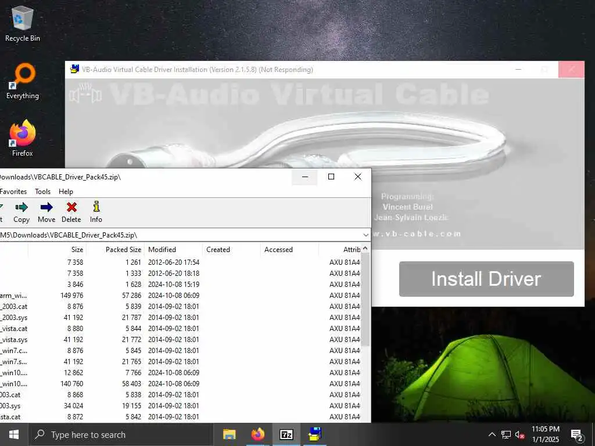Select the file row ending _vista.sys

pos(180,339)
